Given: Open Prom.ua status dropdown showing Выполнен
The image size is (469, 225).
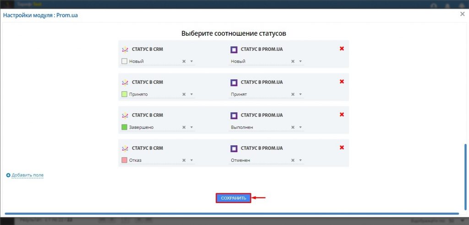Looking at the screenshot, I should [x=300, y=127].
